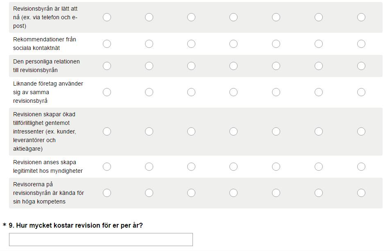Pick fourth option for 'Liknande företag använder' row
This screenshot has width=392, height=251.
point(233,92)
